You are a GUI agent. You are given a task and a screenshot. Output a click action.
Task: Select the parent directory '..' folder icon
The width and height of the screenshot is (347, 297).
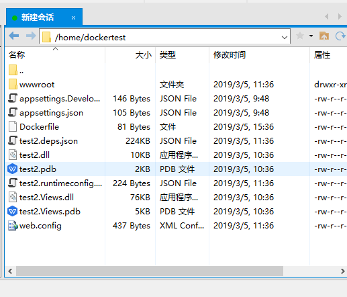(13, 70)
